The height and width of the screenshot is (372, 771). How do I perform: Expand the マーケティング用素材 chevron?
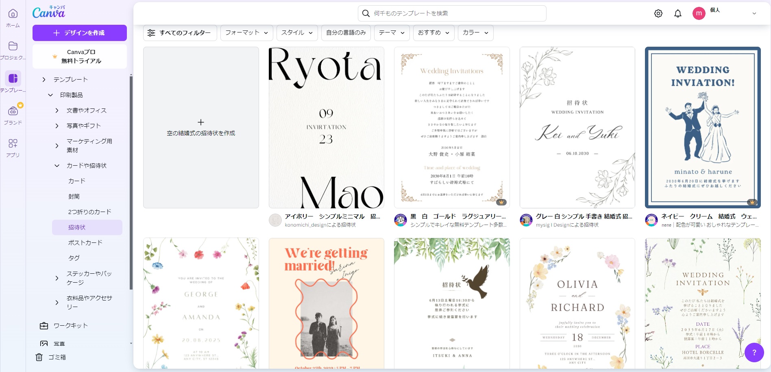pos(57,146)
